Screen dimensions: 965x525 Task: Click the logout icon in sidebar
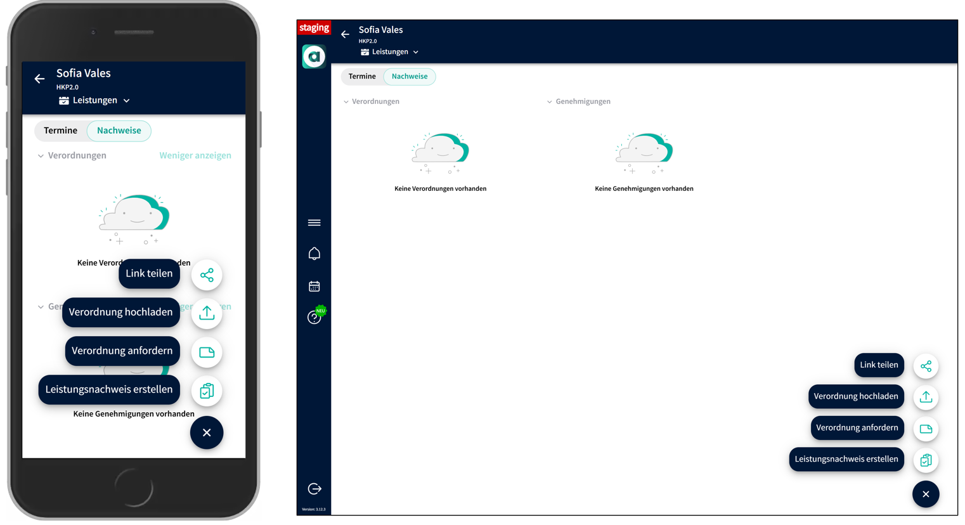point(314,489)
